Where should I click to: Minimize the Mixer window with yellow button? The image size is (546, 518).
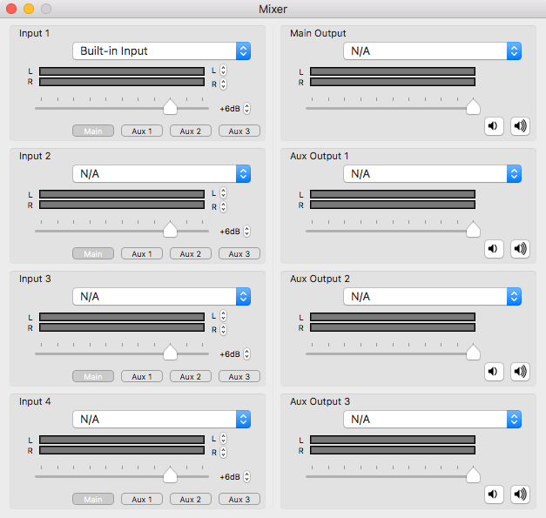click(x=29, y=9)
